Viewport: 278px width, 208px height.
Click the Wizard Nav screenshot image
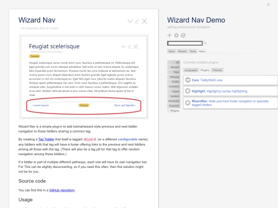click(x=84, y=77)
